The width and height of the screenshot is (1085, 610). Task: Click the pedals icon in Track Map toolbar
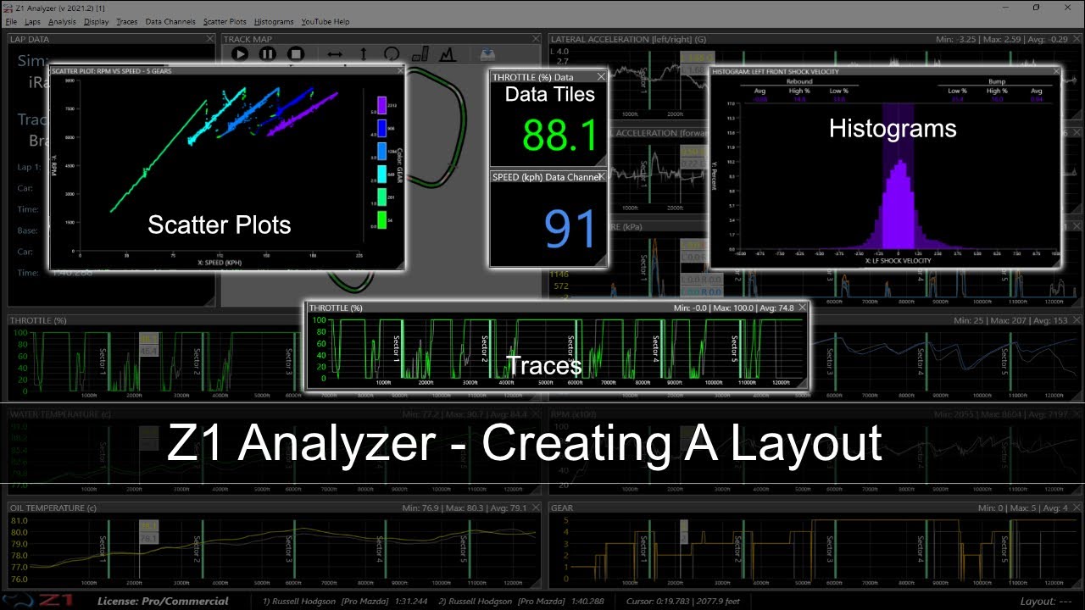421,53
